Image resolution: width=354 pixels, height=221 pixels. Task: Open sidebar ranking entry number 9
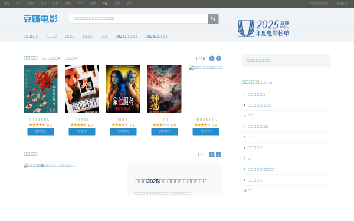coord(255,180)
